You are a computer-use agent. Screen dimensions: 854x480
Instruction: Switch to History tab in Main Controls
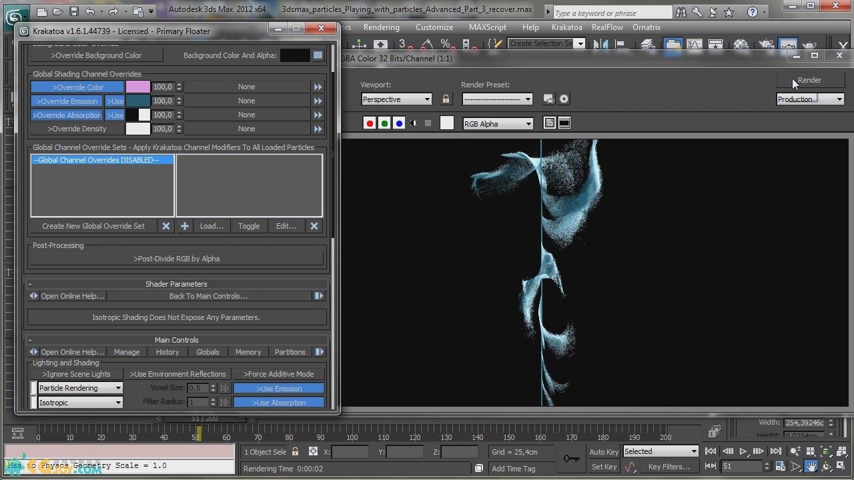coord(167,352)
